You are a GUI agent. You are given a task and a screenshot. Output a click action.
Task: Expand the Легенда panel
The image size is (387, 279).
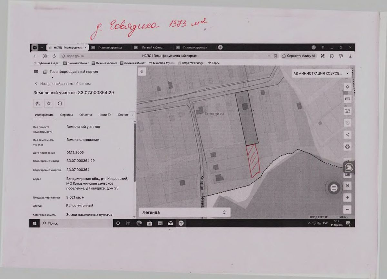pos(184,212)
